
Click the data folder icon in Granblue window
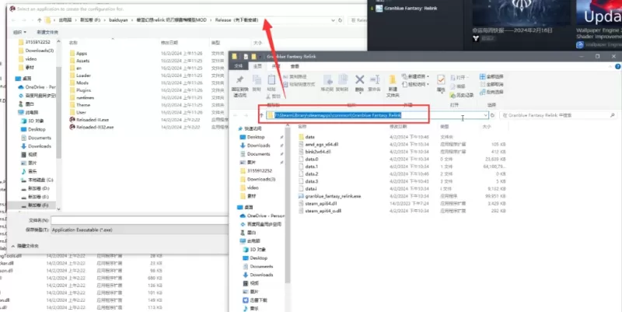(302, 137)
